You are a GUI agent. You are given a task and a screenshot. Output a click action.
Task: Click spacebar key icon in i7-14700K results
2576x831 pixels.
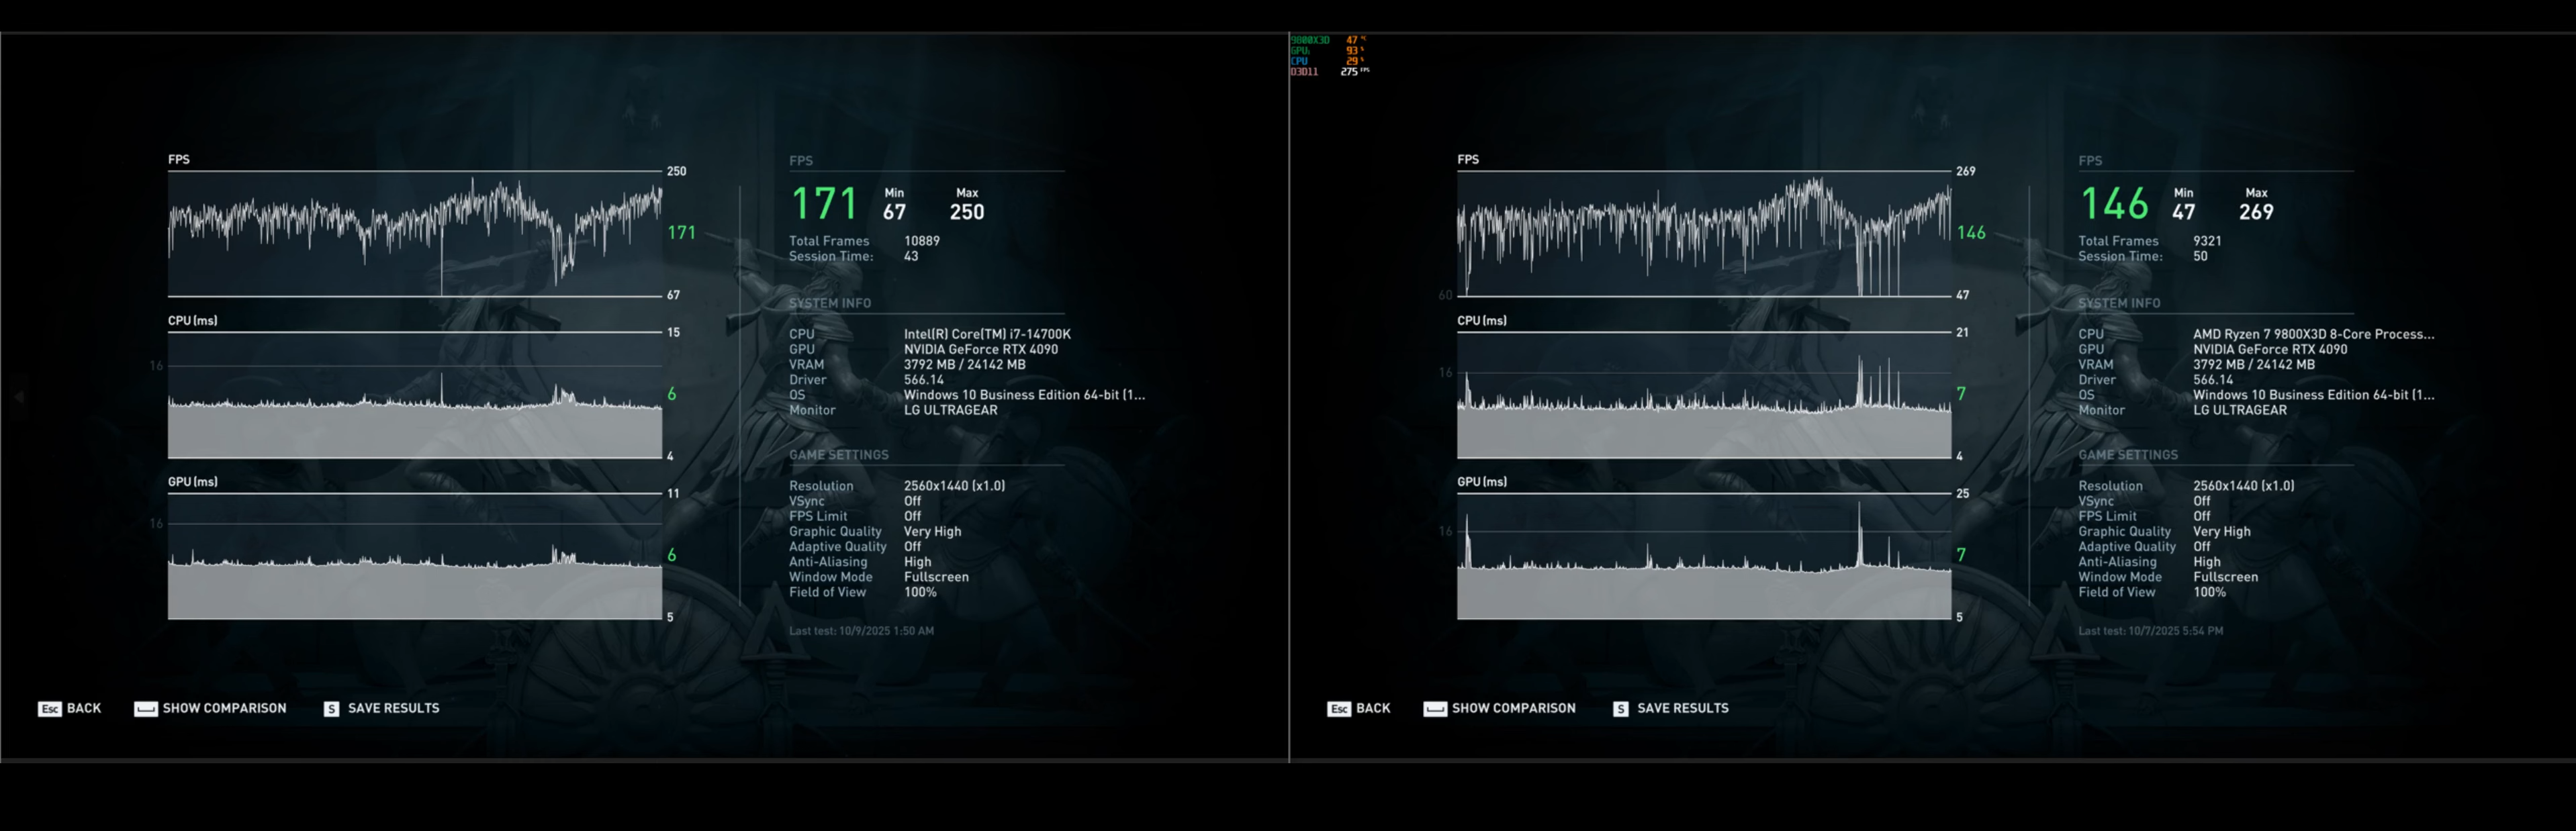coord(146,709)
